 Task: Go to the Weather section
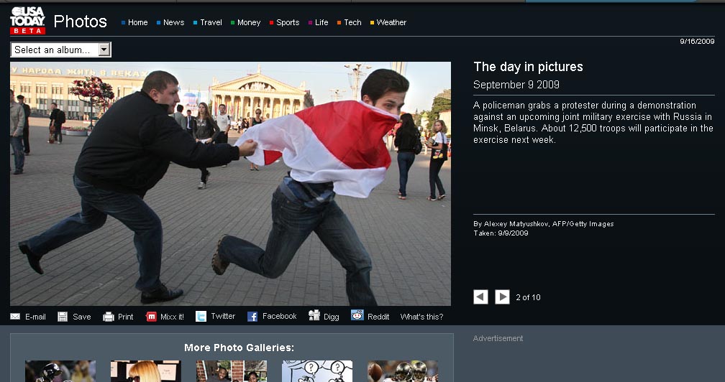[391, 22]
